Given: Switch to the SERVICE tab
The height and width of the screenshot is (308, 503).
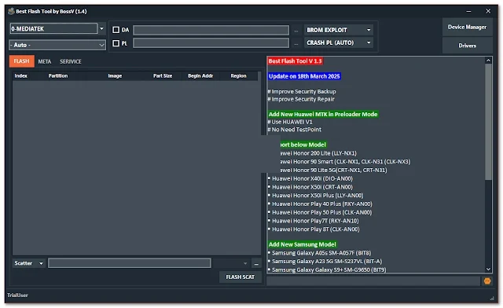Looking at the screenshot, I should 70,61.
